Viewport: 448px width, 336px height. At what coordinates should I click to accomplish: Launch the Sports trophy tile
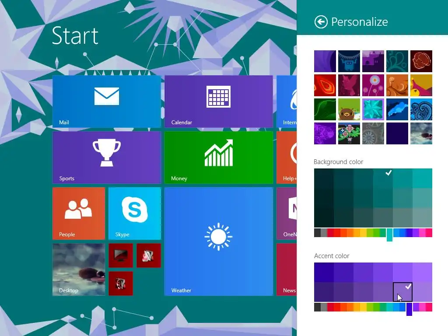pyautogui.click(x=107, y=157)
